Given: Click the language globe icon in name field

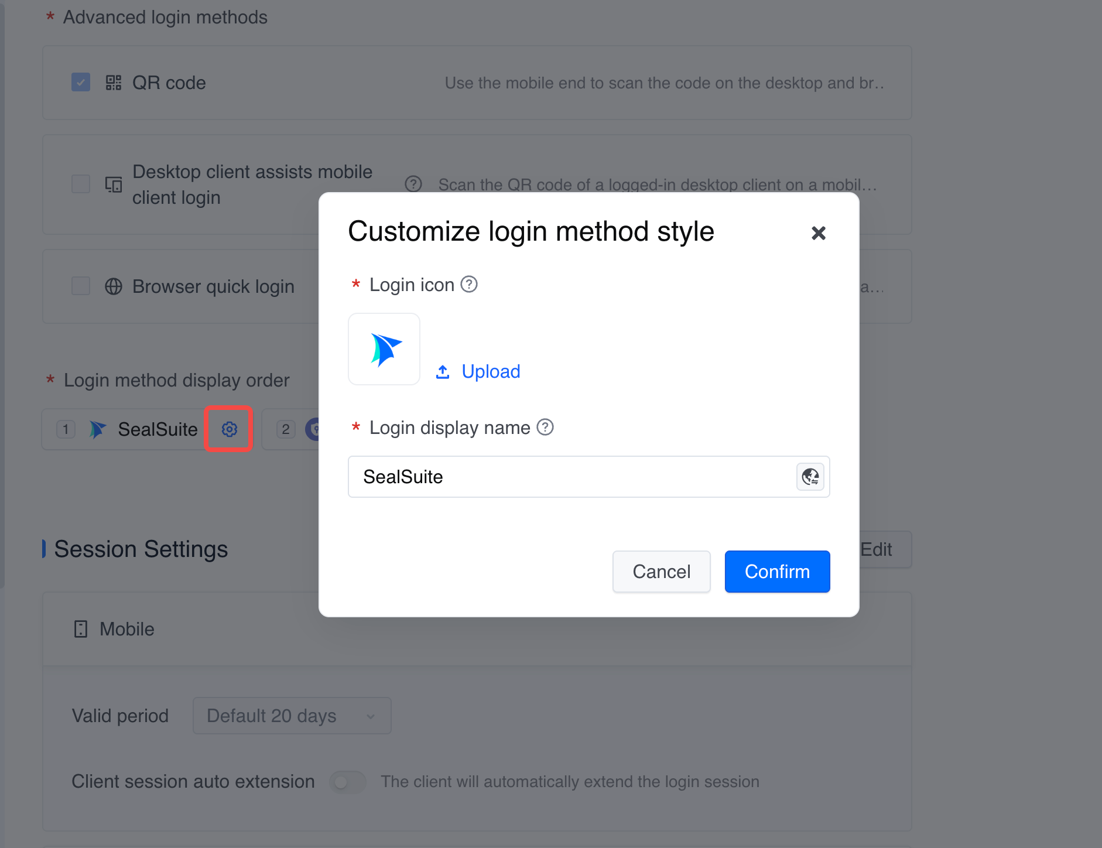Looking at the screenshot, I should (x=810, y=477).
